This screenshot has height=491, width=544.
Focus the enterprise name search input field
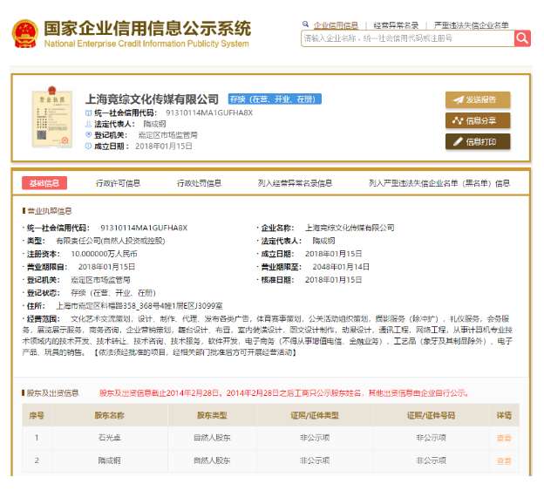click(x=408, y=38)
